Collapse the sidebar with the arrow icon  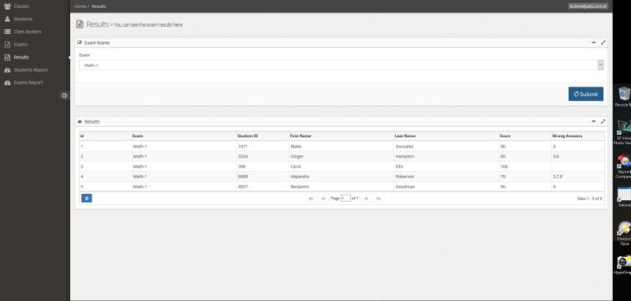[x=64, y=95]
